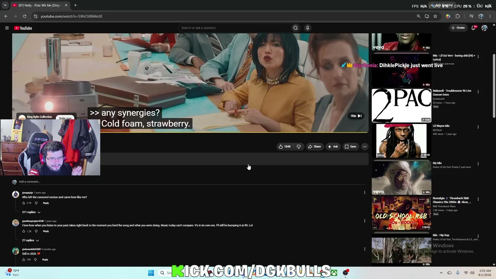Click the Share button
Image resolution: width=496 pixels, height=279 pixels.
point(314,146)
